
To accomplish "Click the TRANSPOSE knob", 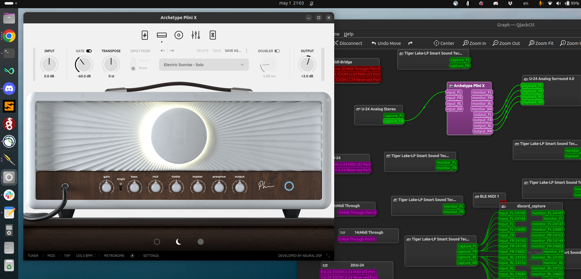I will point(111,64).
